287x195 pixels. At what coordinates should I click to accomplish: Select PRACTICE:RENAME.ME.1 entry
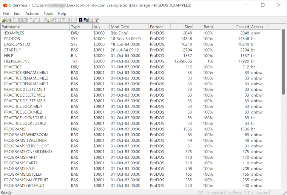pyautogui.click(x=140, y=73)
